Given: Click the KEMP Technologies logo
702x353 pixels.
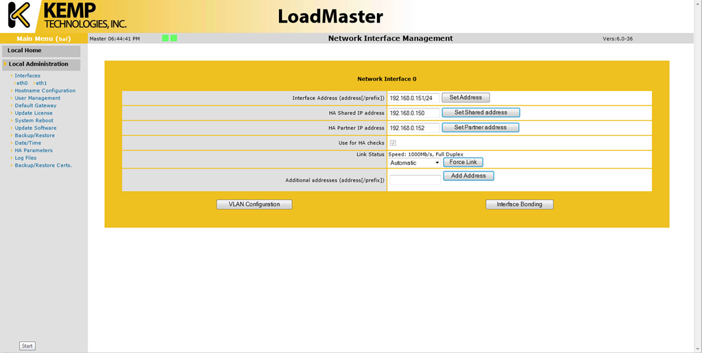Looking at the screenshot, I should (68, 15).
